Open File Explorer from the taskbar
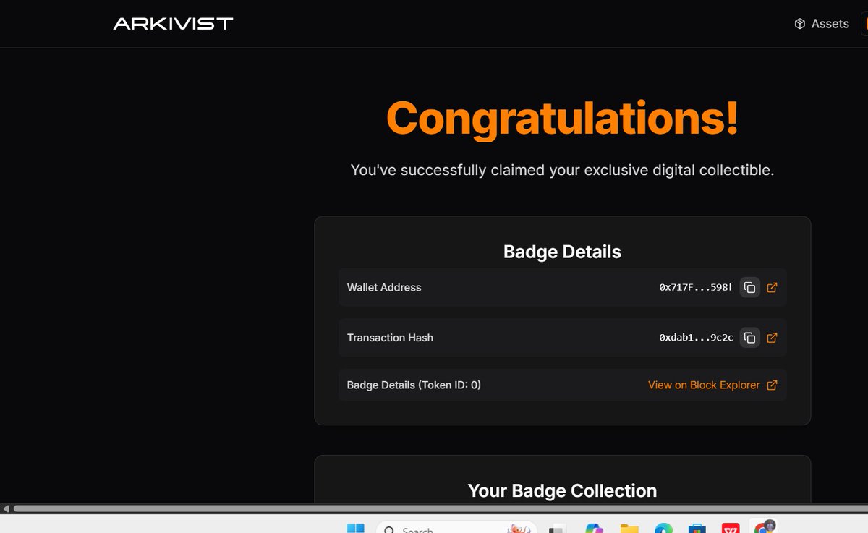The image size is (868, 533). (x=629, y=528)
